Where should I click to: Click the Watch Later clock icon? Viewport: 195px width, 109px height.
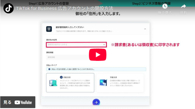[165, 6]
